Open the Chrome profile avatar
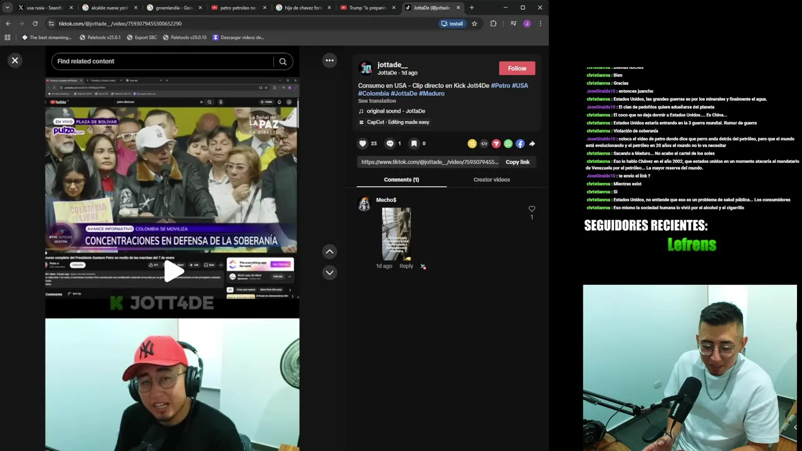The image size is (802, 451). tap(527, 24)
